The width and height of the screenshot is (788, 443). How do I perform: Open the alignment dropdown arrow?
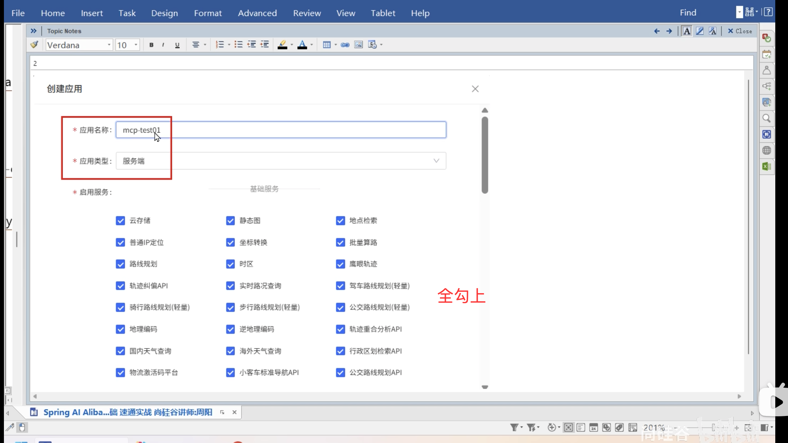tap(205, 45)
